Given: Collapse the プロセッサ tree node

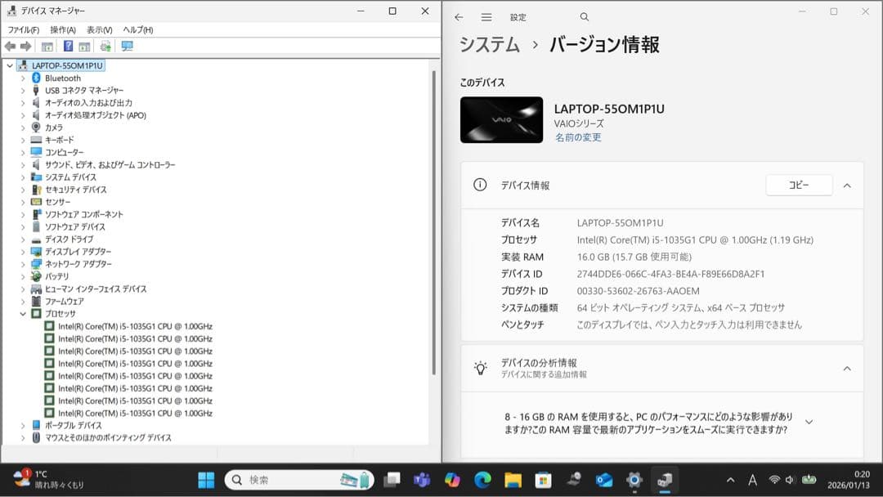Looking at the screenshot, I should [x=25, y=313].
